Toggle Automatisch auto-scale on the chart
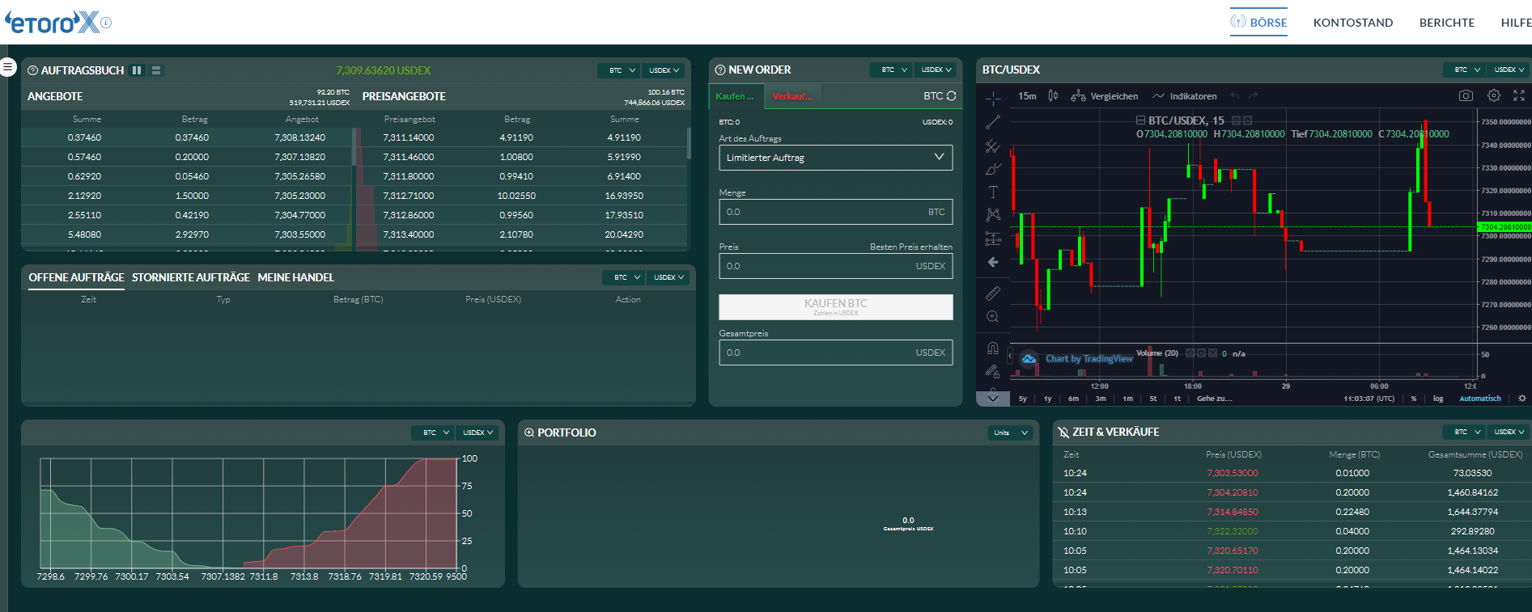 [1480, 399]
